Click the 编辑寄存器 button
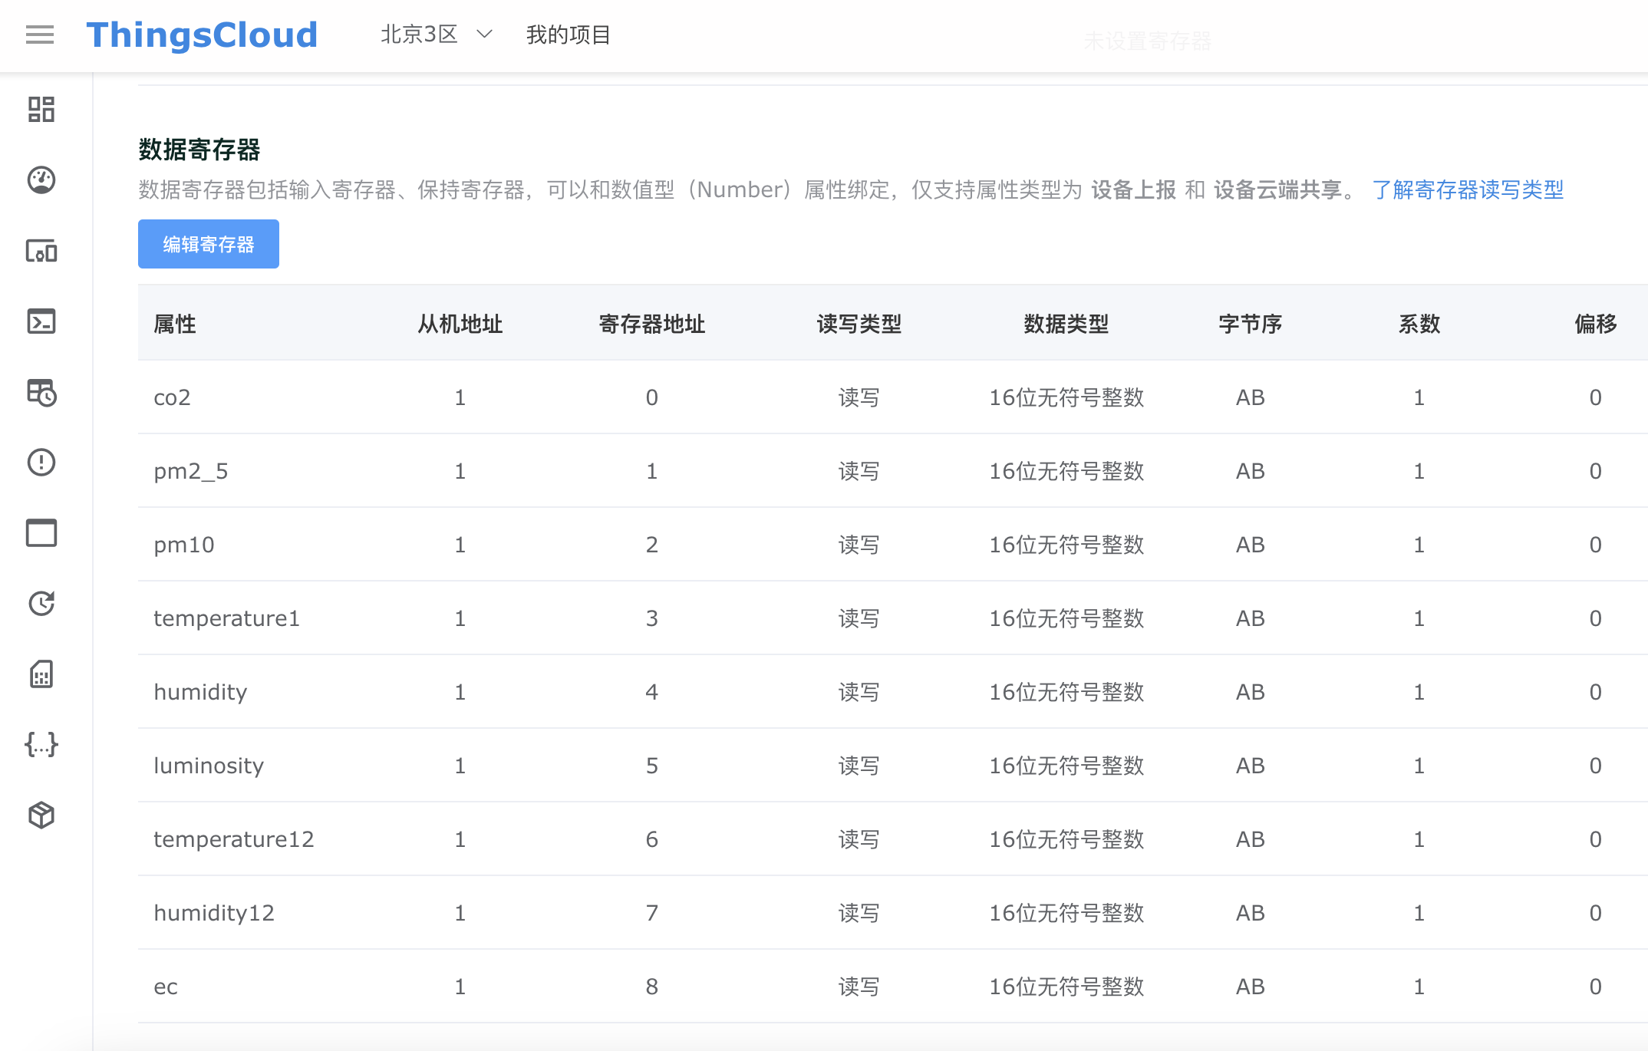Image resolution: width=1648 pixels, height=1051 pixels. 209,244
